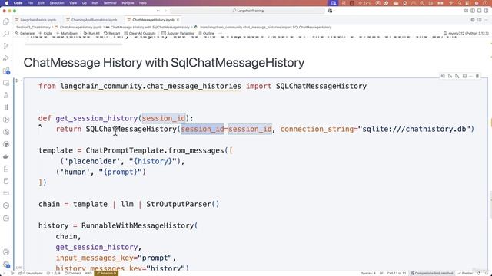Image resolution: width=492 pixels, height=276 pixels.
Task: Select kernel myenv312 (Python 3.12.7)
Action: (x=466, y=33)
